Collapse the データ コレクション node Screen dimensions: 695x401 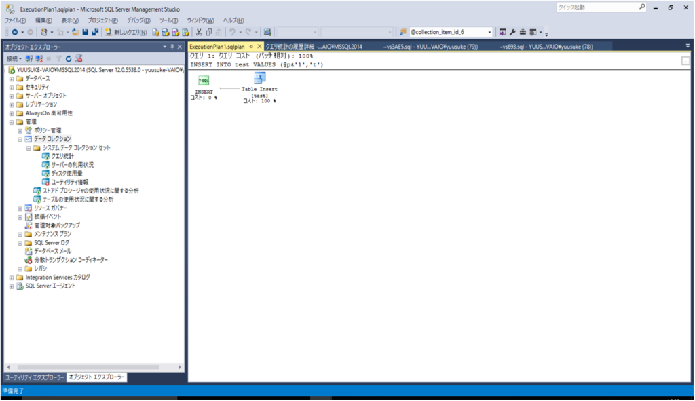click(20, 140)
